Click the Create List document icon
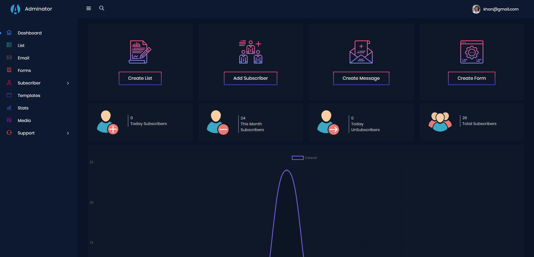 140,52
